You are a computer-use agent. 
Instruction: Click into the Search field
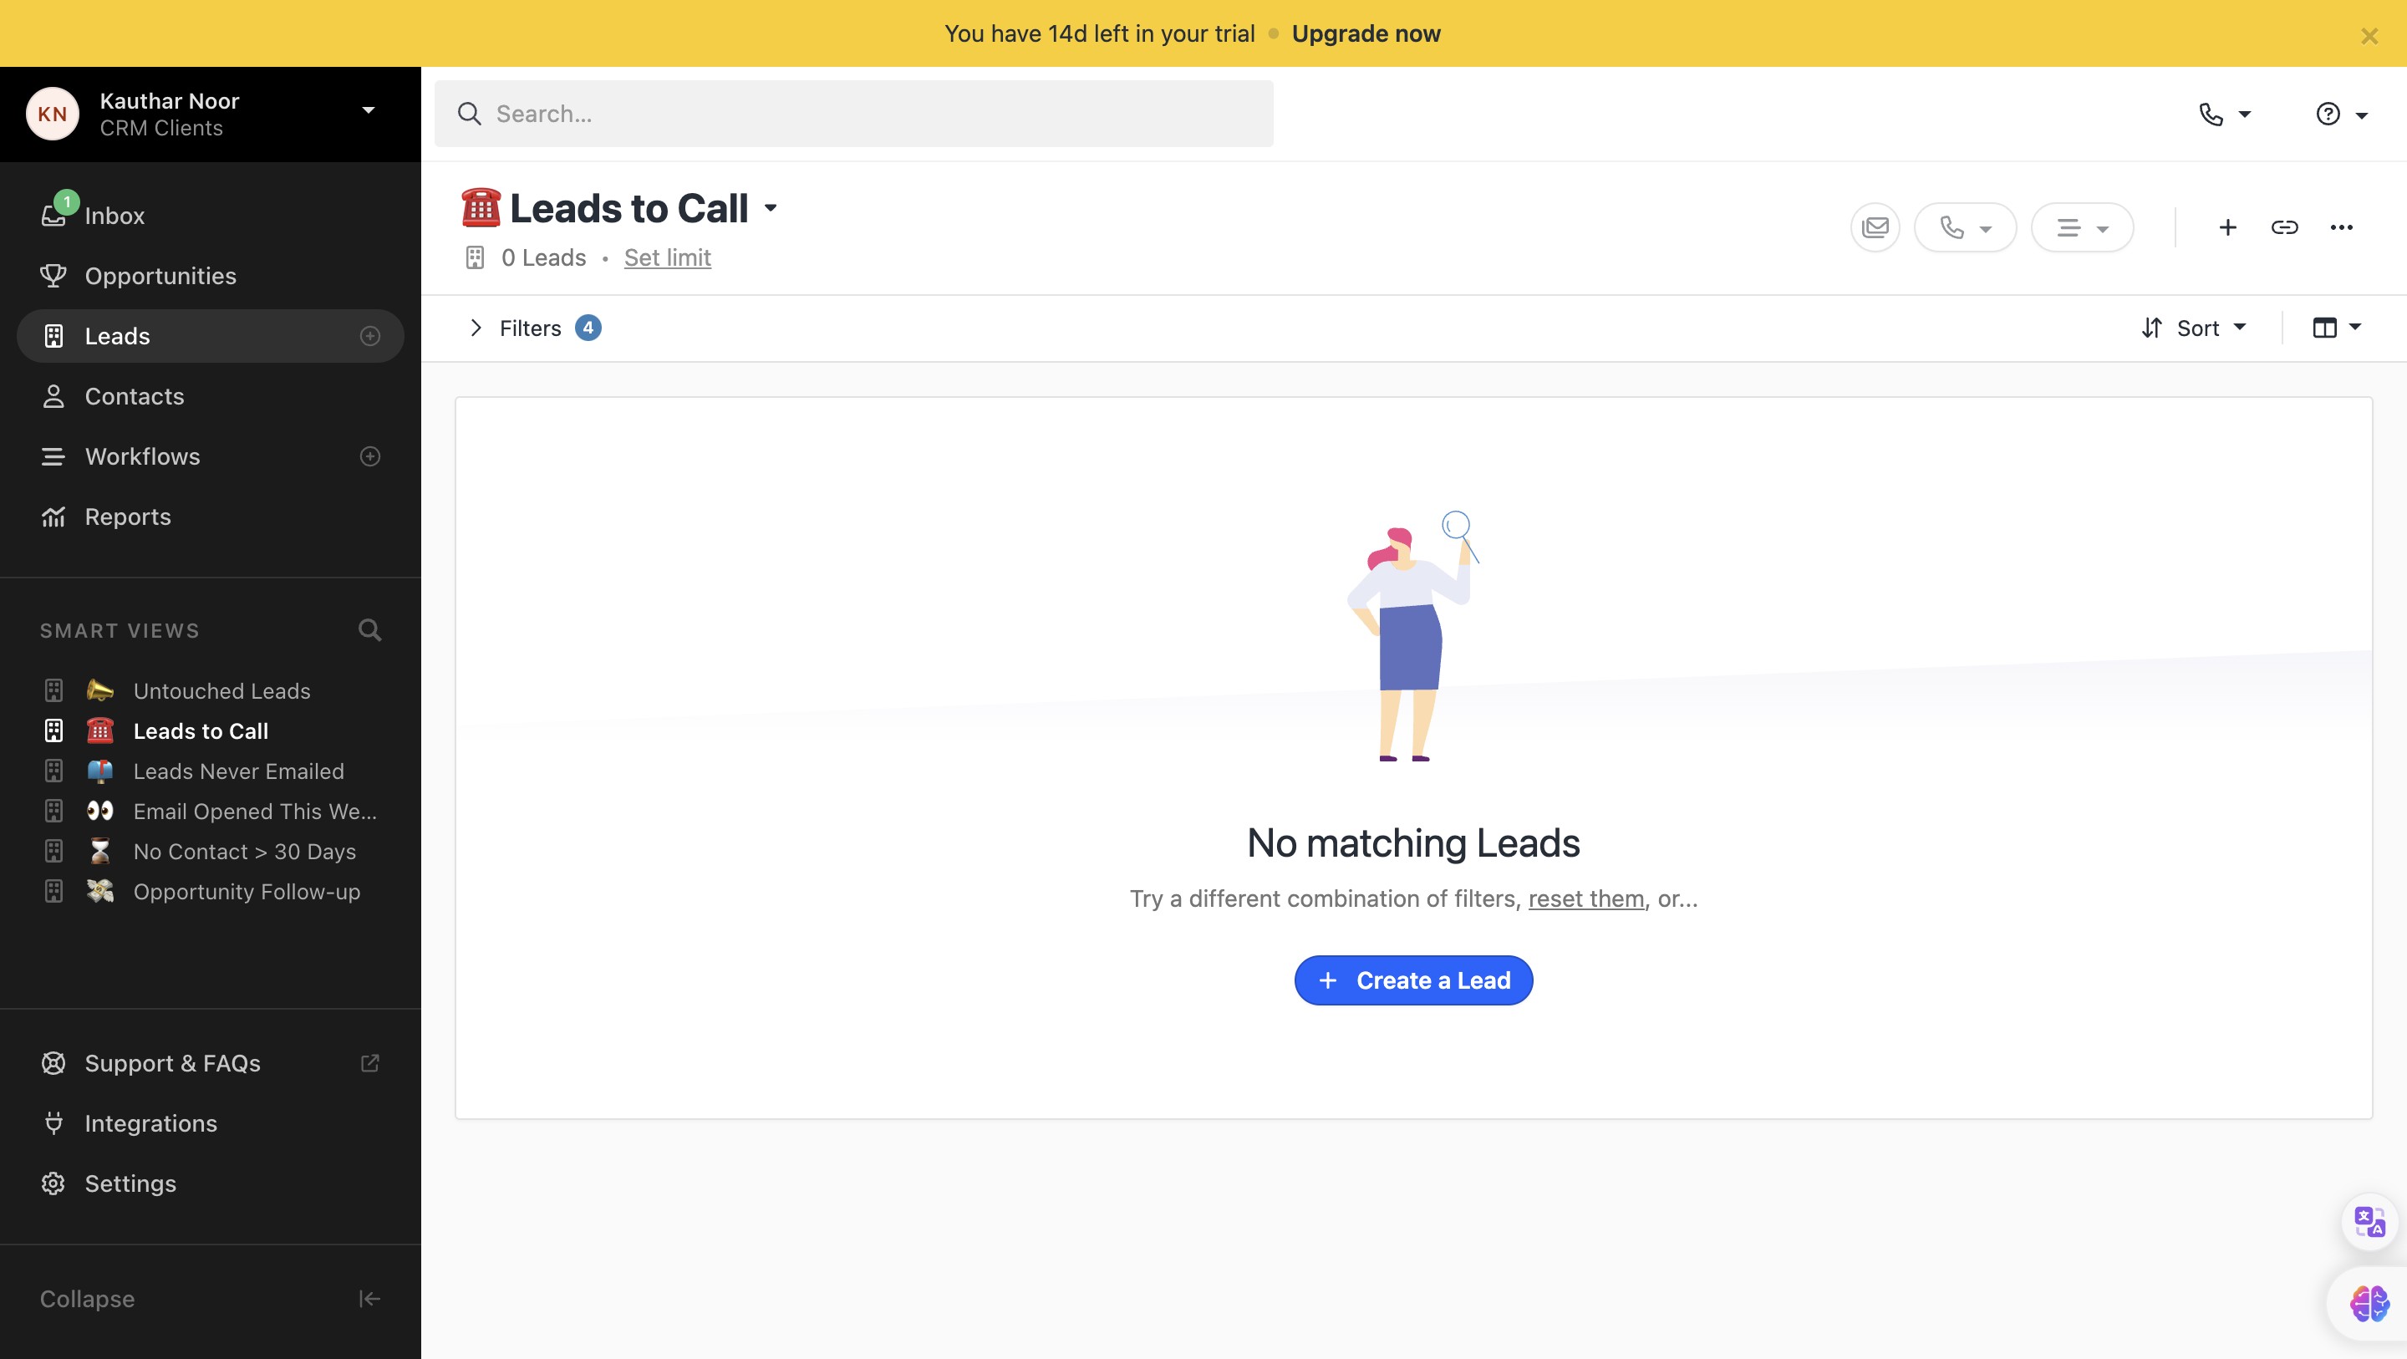click(853, 114)
